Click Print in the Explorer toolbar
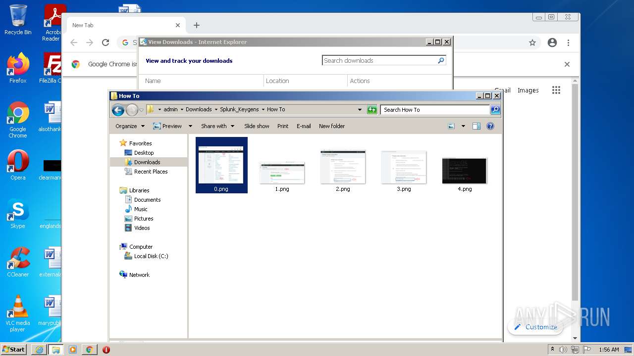 click(x=283, y=126)
